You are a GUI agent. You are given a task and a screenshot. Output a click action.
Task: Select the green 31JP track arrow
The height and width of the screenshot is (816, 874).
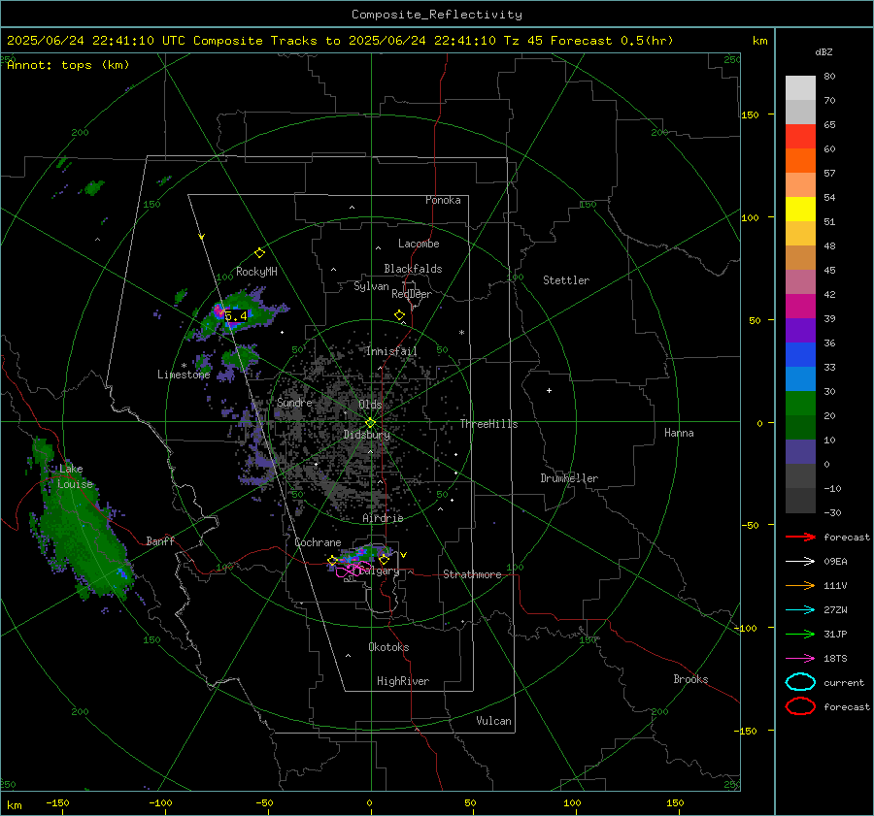click(800, 634)
